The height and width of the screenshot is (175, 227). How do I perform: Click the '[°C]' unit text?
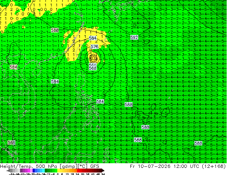tap(82, 166)
